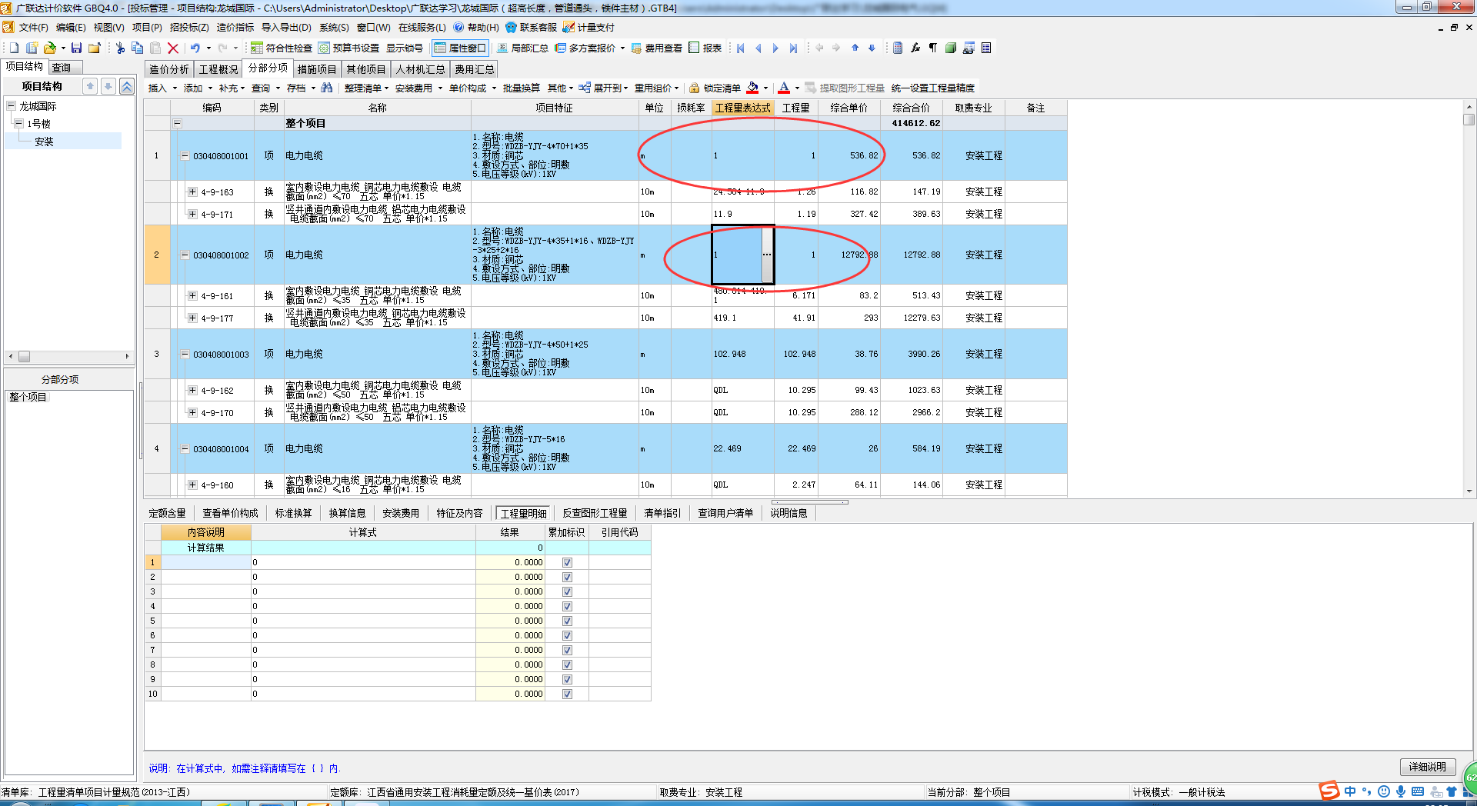Viewport: 1477px width, 806px height.
Task: Click the 局部汇总 partial summary icon
Action: click(x=522, y=48)
